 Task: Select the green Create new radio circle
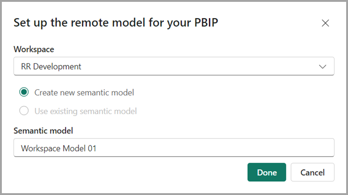[x=24, y=93]
